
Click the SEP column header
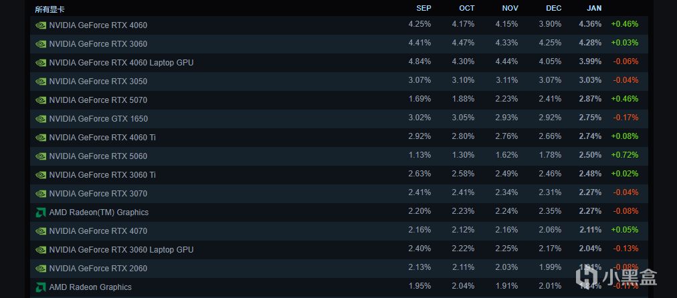tap(423, 8)
